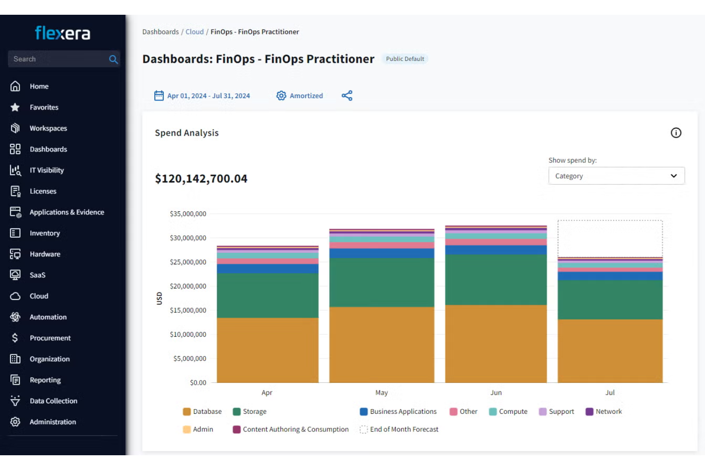Go to Procurement in the sidebar
705x470 pixels.
(50, 338)
